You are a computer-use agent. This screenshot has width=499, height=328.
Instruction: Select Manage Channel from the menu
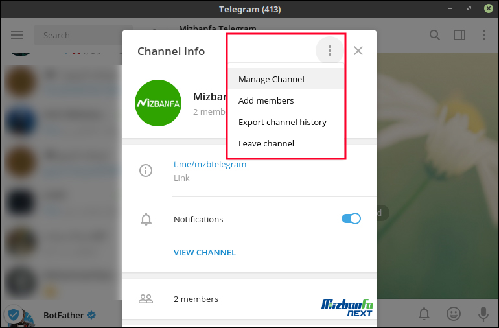click(x=286, y=79)
